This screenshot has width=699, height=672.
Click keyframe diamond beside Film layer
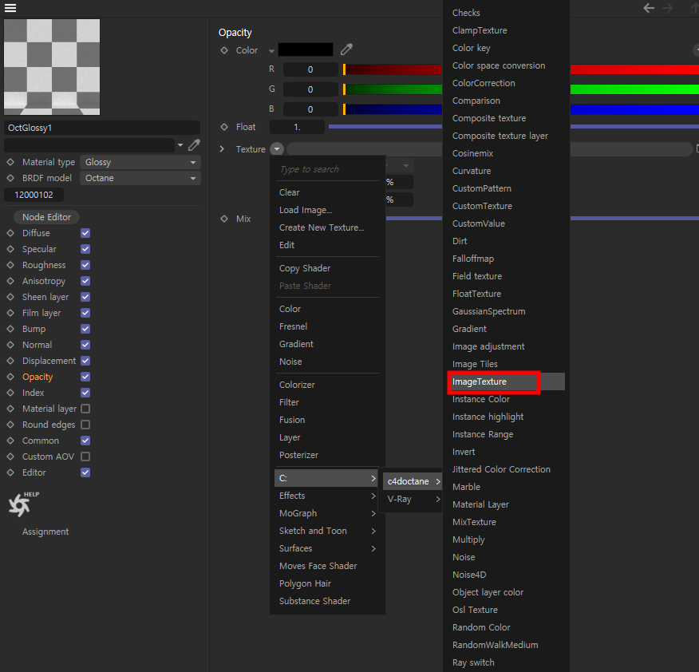point(10,313)
